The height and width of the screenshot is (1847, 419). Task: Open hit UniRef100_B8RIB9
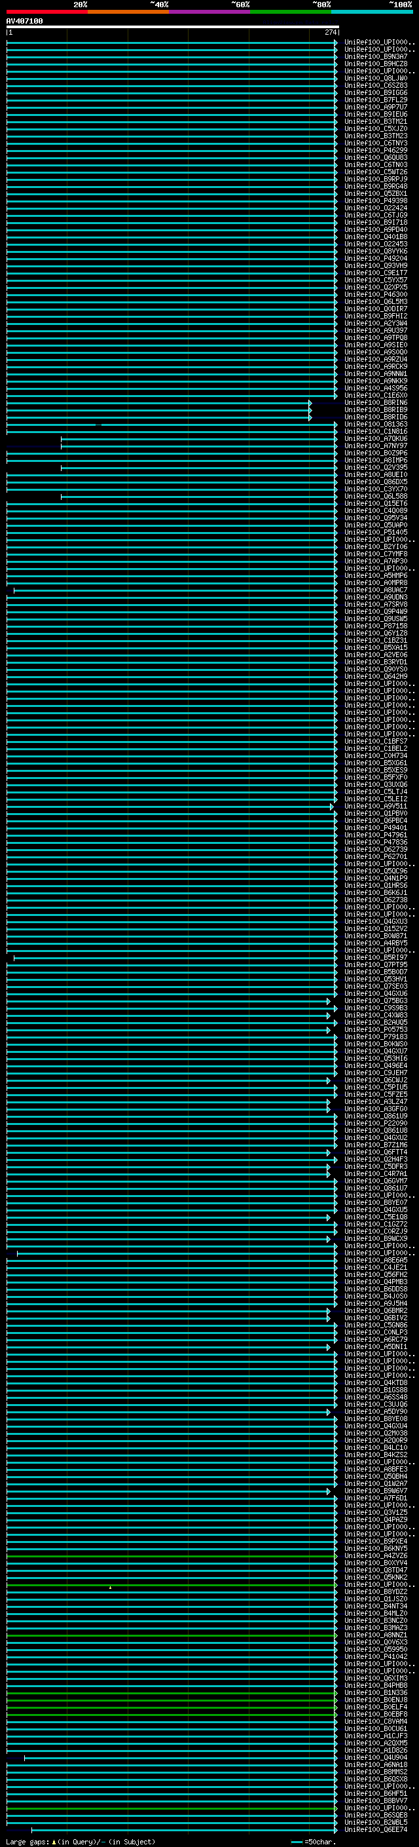point(376,410)
